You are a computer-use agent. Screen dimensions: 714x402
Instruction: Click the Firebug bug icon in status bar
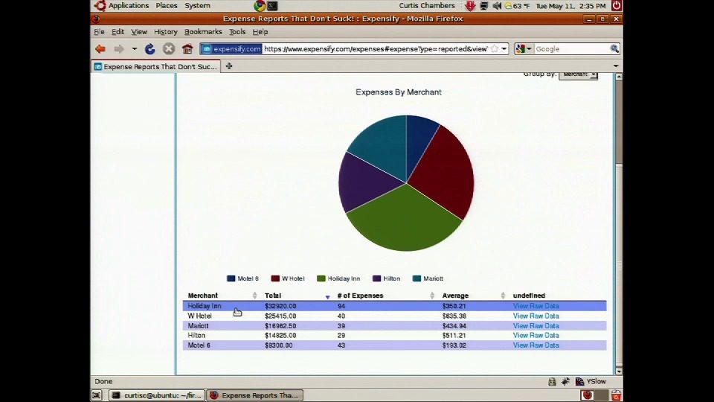565,381
